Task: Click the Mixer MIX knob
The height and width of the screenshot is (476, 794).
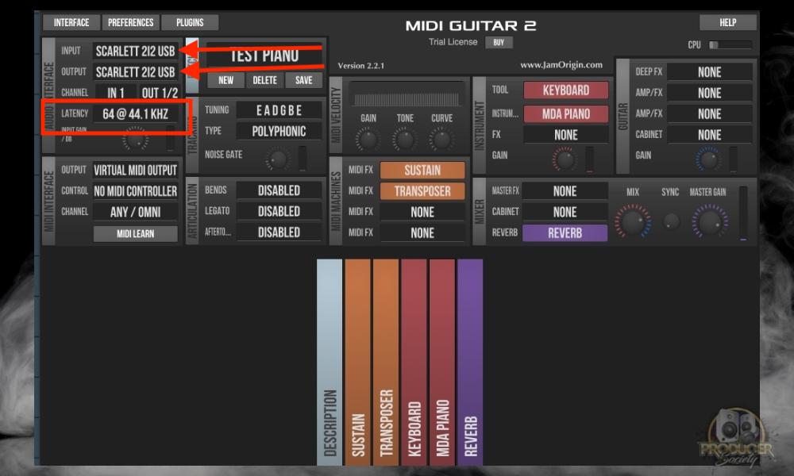Action: point(633,221)
